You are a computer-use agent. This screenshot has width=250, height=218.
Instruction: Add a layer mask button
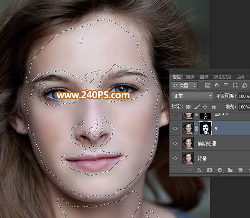tap(210, 170)
